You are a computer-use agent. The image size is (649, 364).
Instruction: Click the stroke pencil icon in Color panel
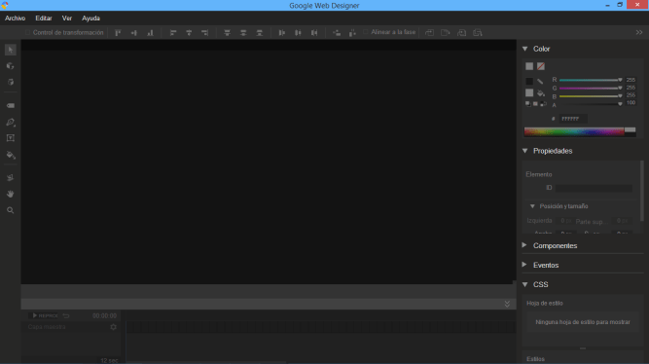(x=540, y=82)
